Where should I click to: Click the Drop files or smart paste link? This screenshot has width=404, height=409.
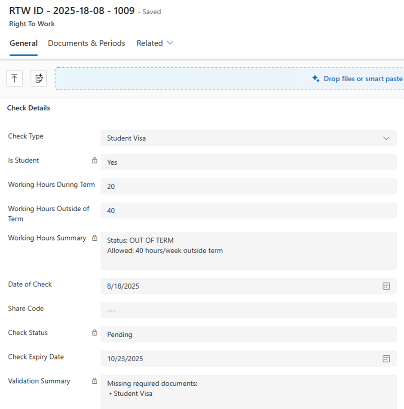(363, 79)
